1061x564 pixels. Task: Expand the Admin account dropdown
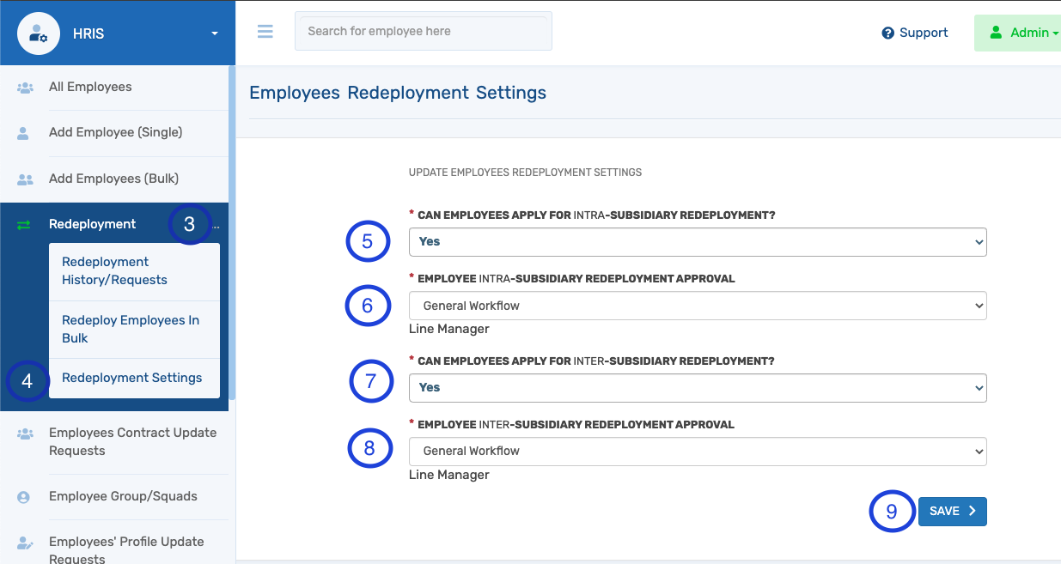click(1031, 33)
